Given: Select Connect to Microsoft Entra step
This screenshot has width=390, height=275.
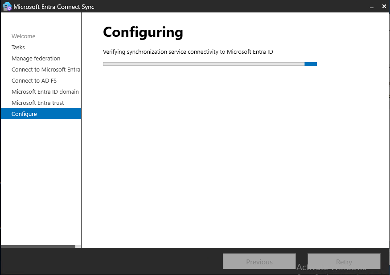Looking at the screenshot, I should (x=46, y=70).
